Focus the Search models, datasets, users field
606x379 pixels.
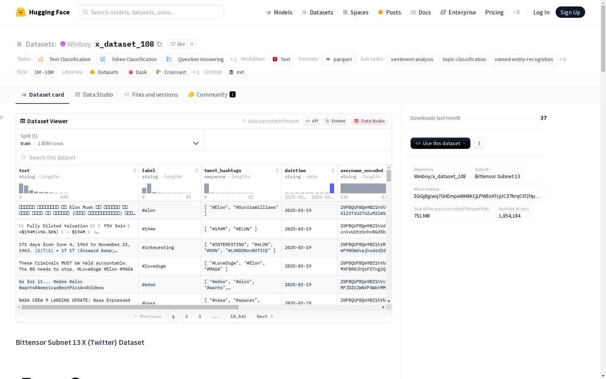pyautogui.click(x=151, y=12)
